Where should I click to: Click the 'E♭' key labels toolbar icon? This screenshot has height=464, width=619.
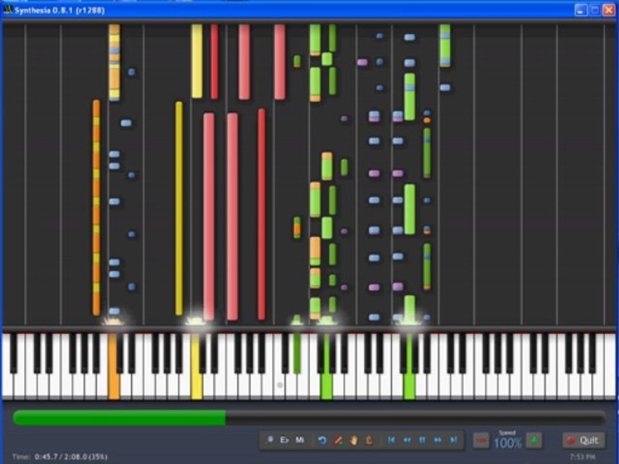[284, 440]
